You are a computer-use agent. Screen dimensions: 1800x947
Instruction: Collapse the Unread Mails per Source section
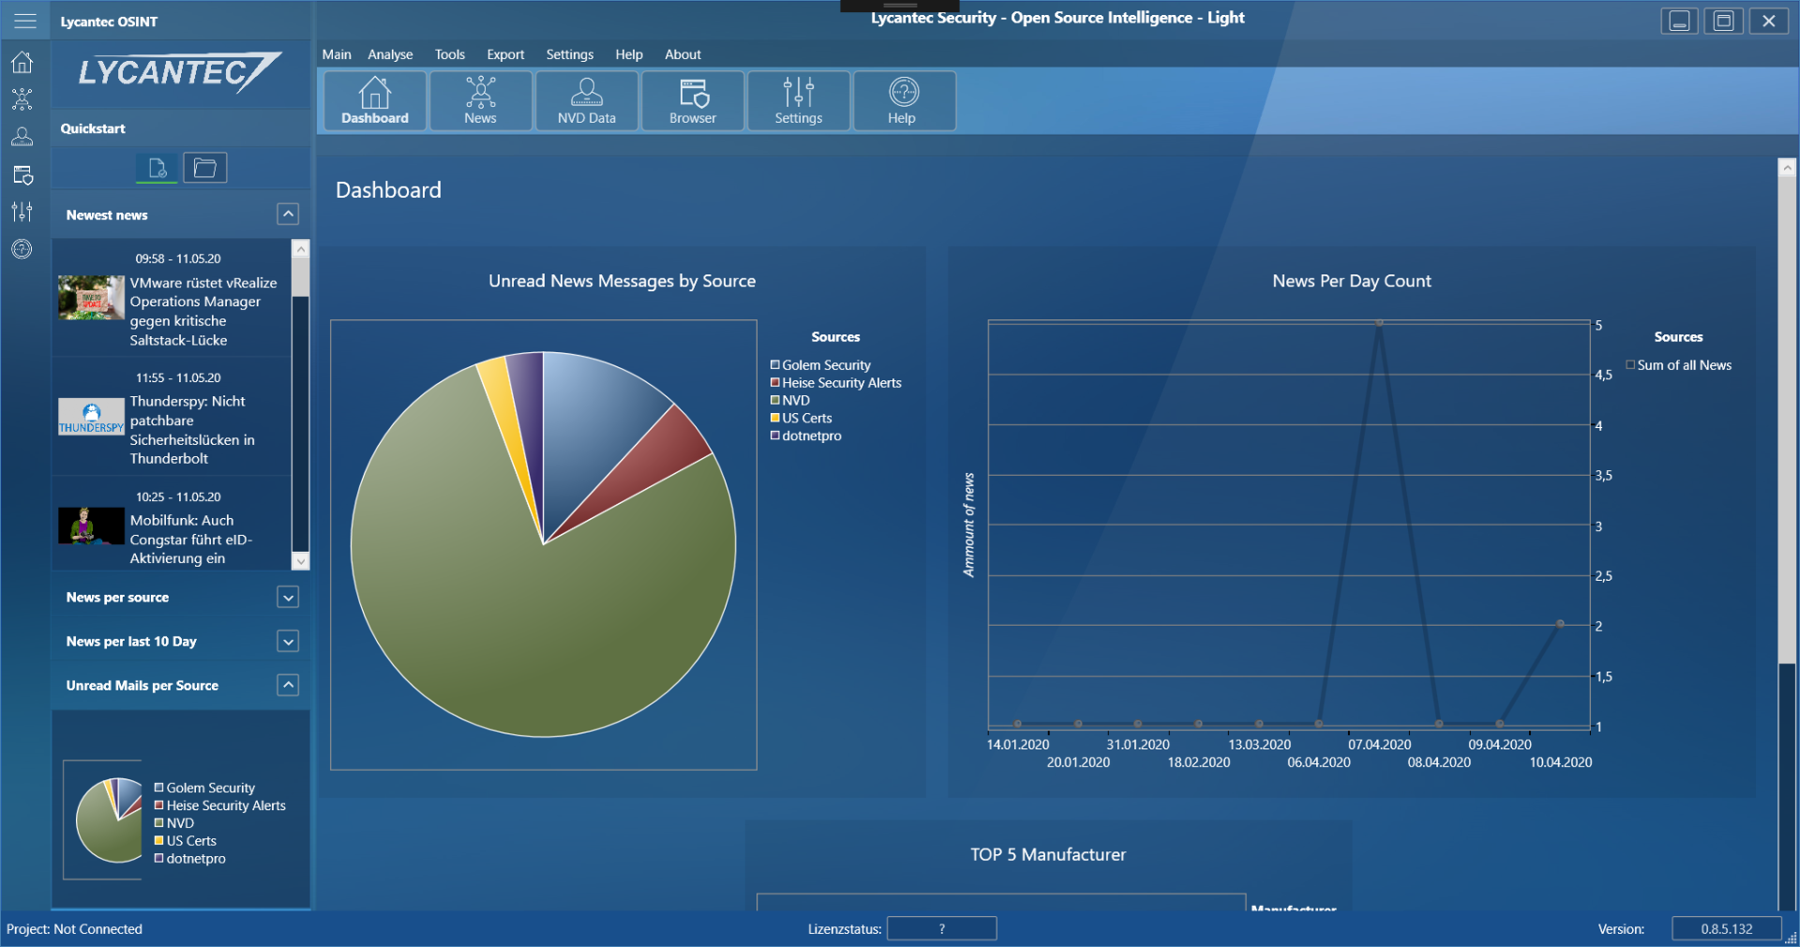289,685
